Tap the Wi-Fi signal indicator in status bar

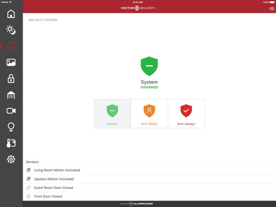(11, 2)
